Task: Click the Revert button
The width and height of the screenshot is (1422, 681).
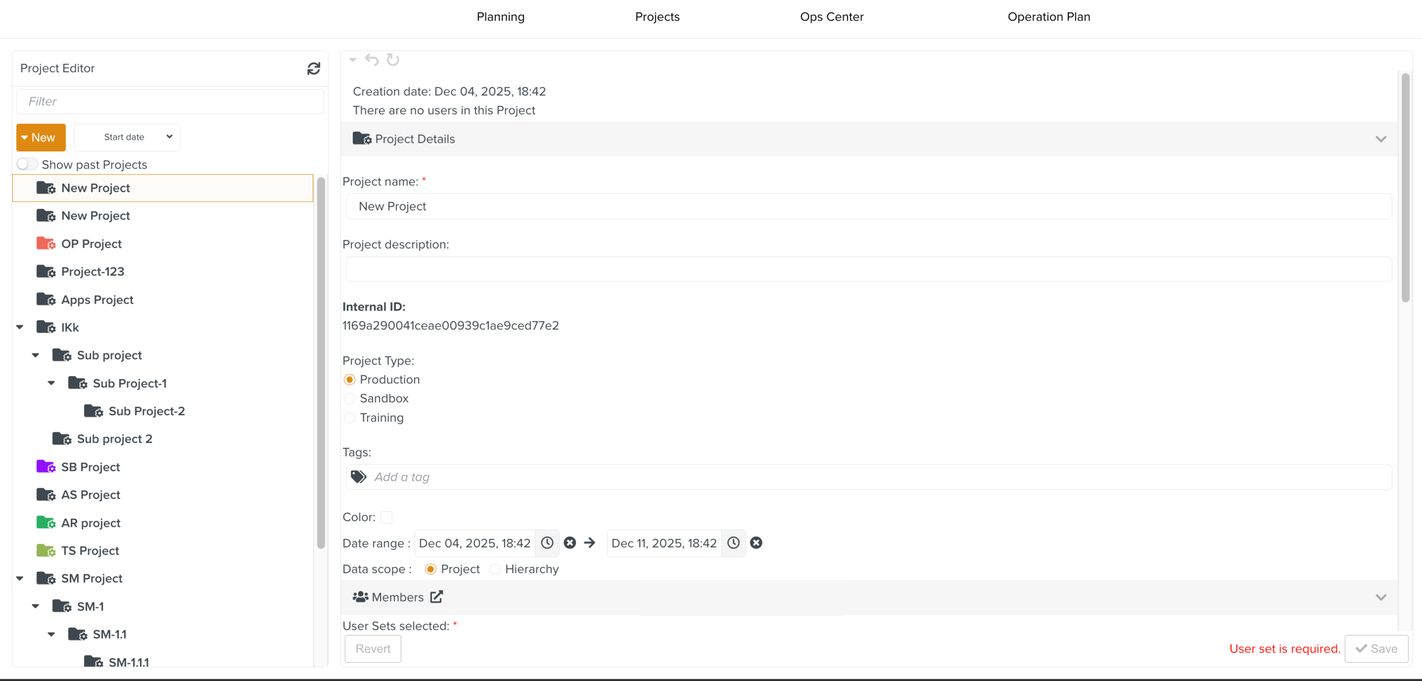Action: [373, 649]
